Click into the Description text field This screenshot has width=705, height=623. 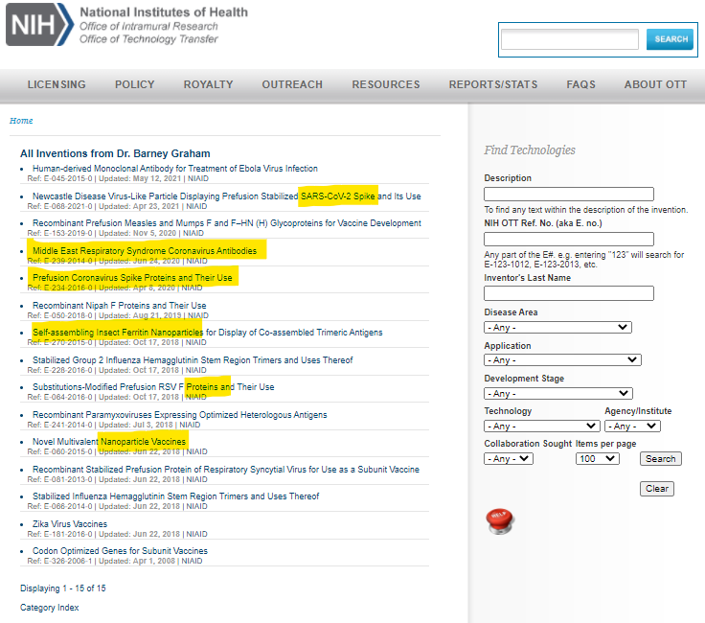point(569,194)
